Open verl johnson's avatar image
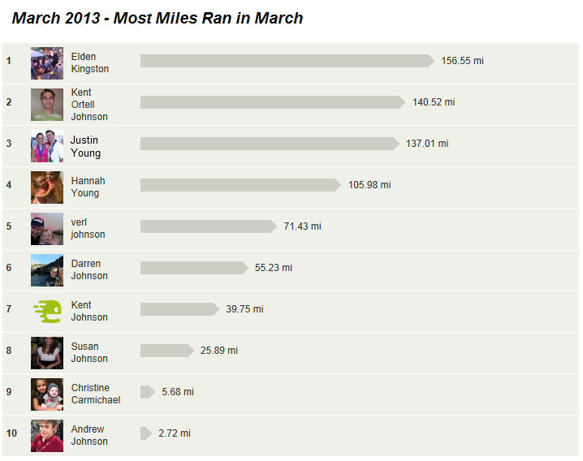Screen dimensions: 583x461 pyautogui.click(x=47, y=229)
